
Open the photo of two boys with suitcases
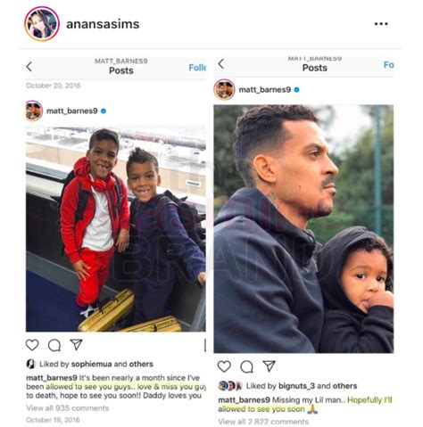pos(116,229)
